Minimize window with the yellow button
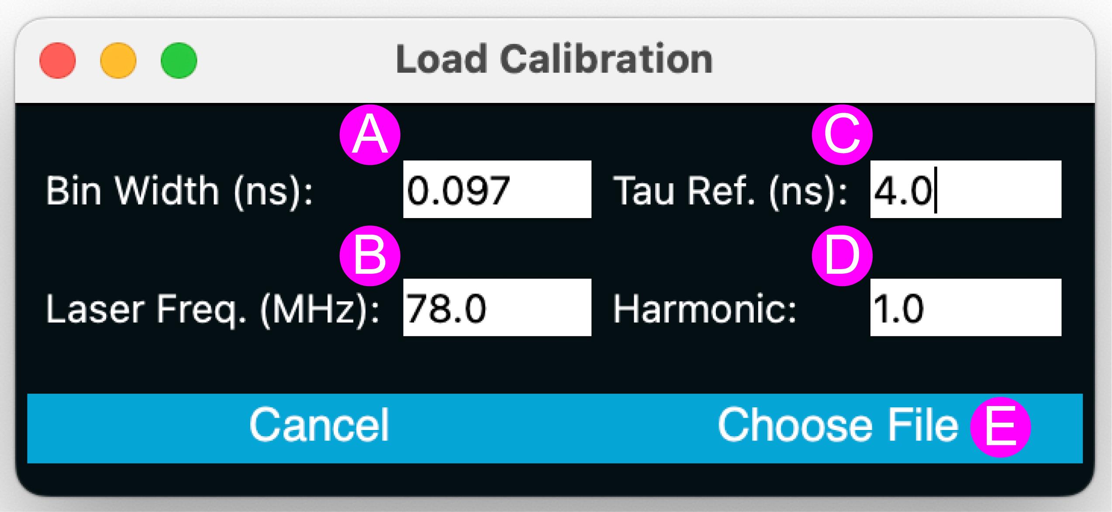The width and height of the screenshot is (1112, 512). pyautogui.click(x=118, y=60)
